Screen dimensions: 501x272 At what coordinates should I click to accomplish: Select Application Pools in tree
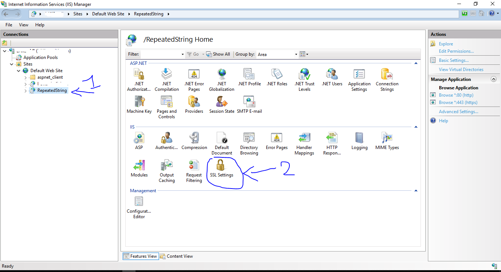pos(40,57)
